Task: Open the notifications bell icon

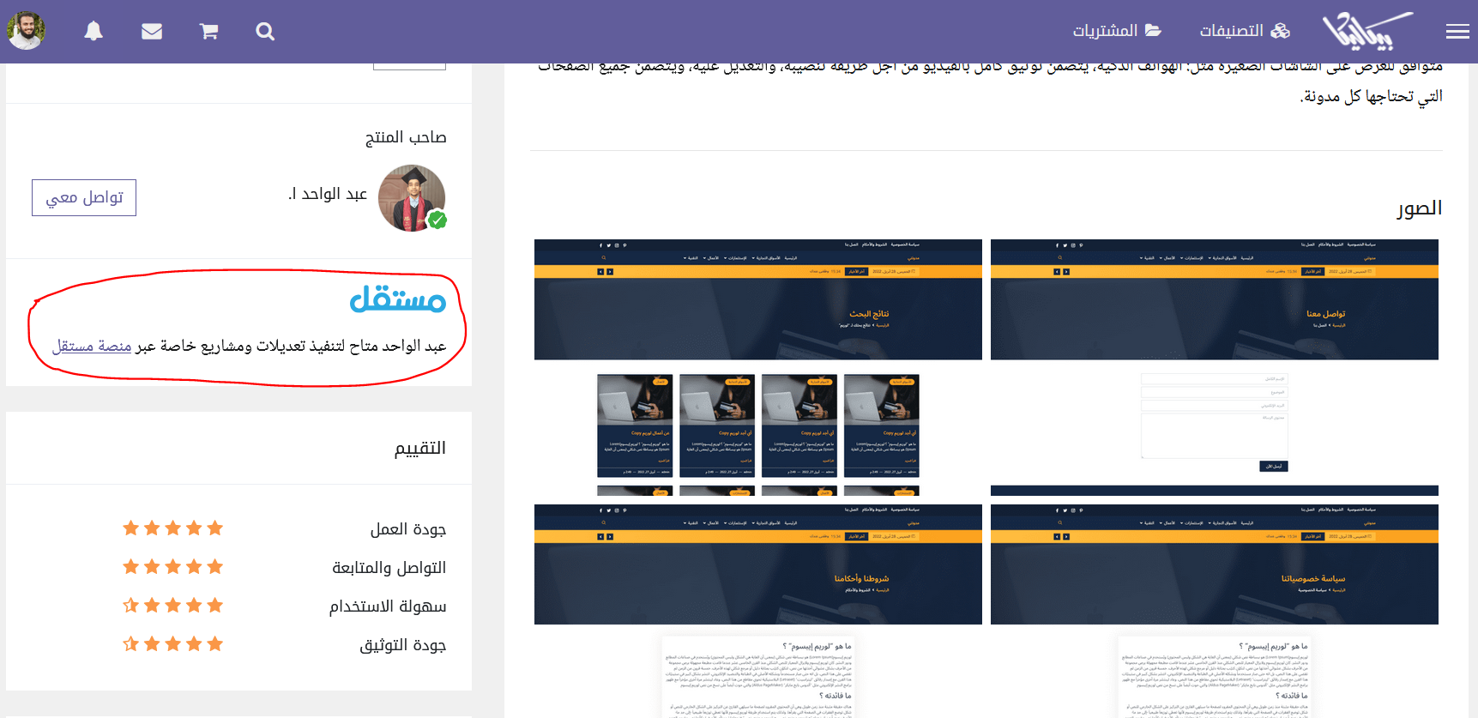Action: pyautogui.click(x=94, y=32)
